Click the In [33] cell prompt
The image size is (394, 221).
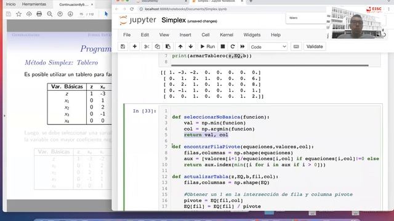[x=145, y=111]
